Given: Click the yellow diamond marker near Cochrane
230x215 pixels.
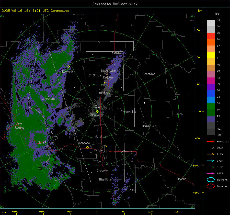Looking at the screenshot, I should point(87,148).
